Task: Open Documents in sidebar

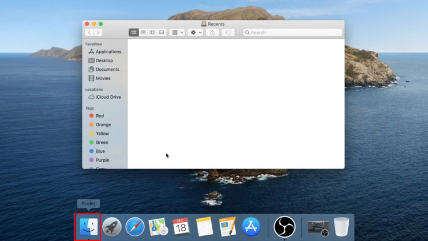Action: pos(105,70)
